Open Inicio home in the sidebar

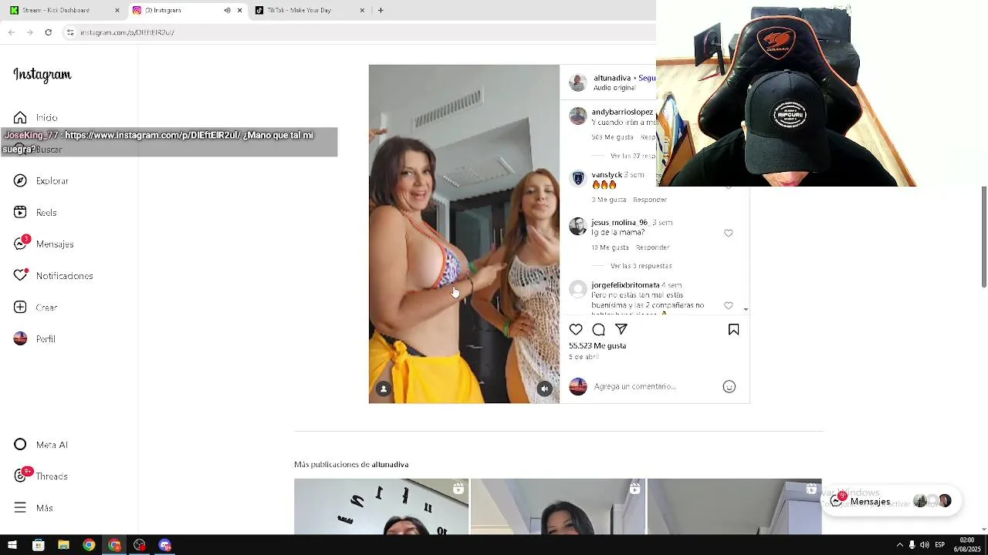[x=36, y=117]
